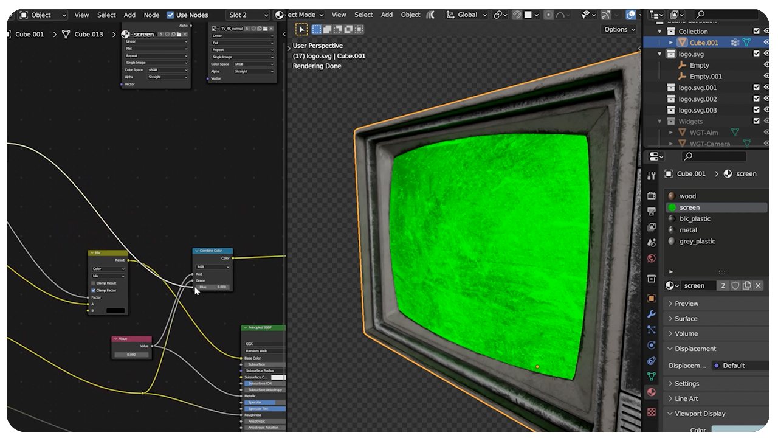Screen dimensions: 778x438
Task: Select the Object properties orange square icon
Action: pyautogui.click(x=652, y=298)
